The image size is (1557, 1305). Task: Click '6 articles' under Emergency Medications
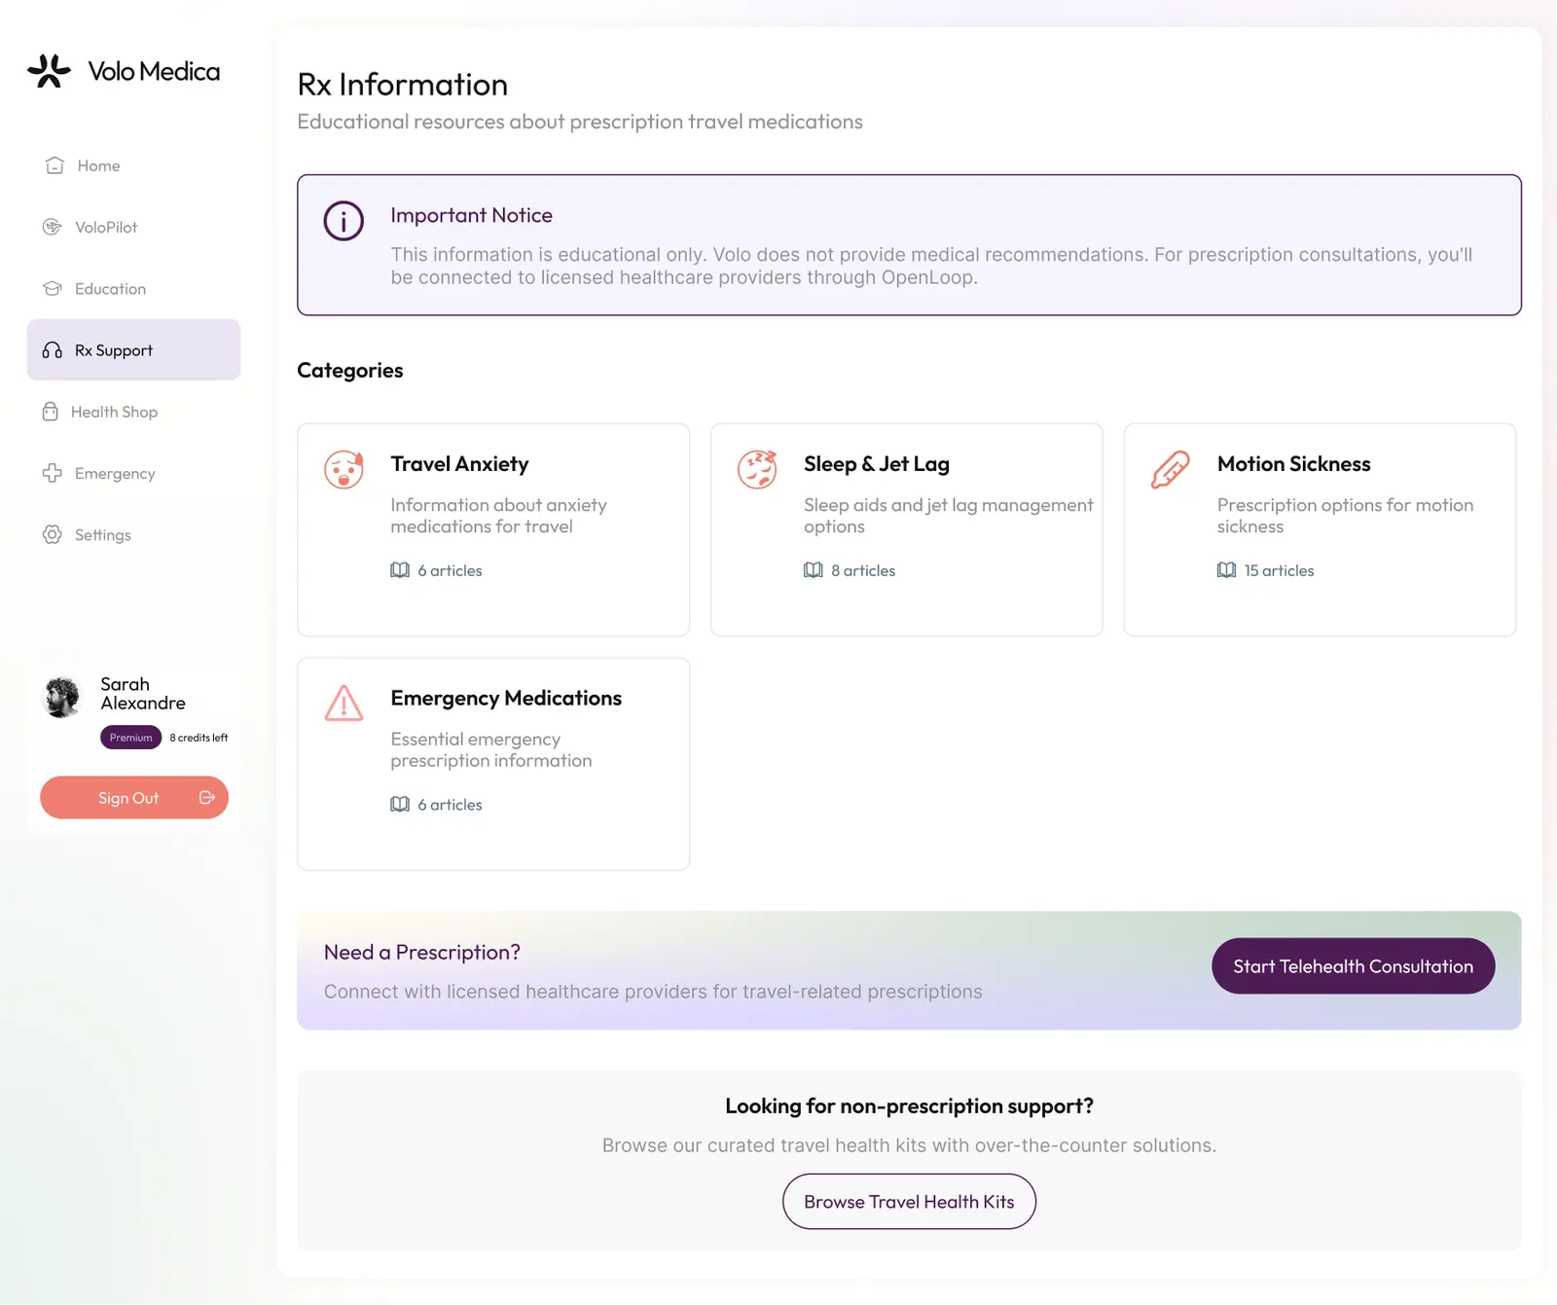pos(450,805)
